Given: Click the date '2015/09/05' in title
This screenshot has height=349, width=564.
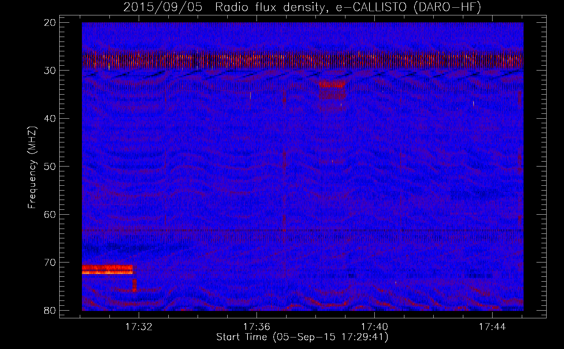Looking at the screenshot, I should coord(163,7).
